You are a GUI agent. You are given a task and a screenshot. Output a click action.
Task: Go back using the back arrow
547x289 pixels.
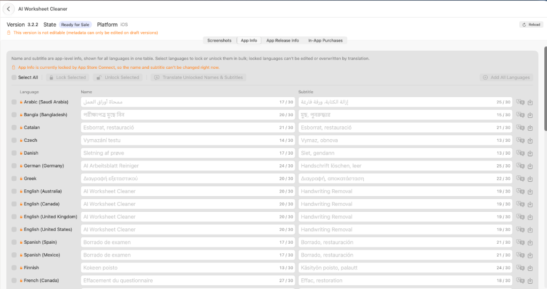pos(9,9)
